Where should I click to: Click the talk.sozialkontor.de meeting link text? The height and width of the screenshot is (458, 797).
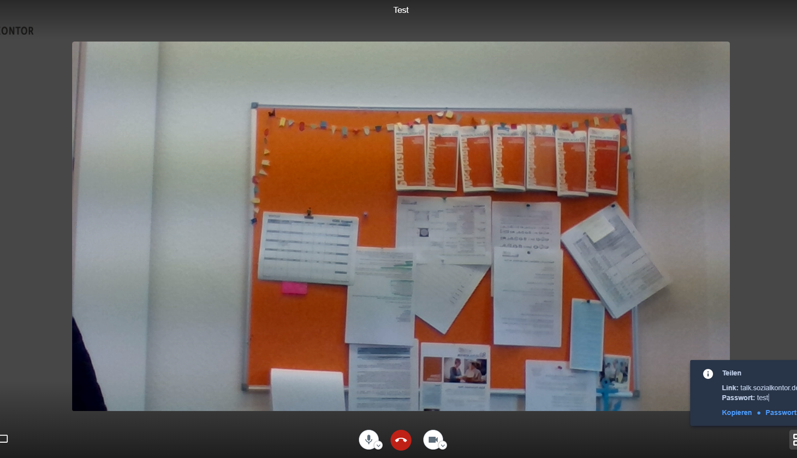768,388
